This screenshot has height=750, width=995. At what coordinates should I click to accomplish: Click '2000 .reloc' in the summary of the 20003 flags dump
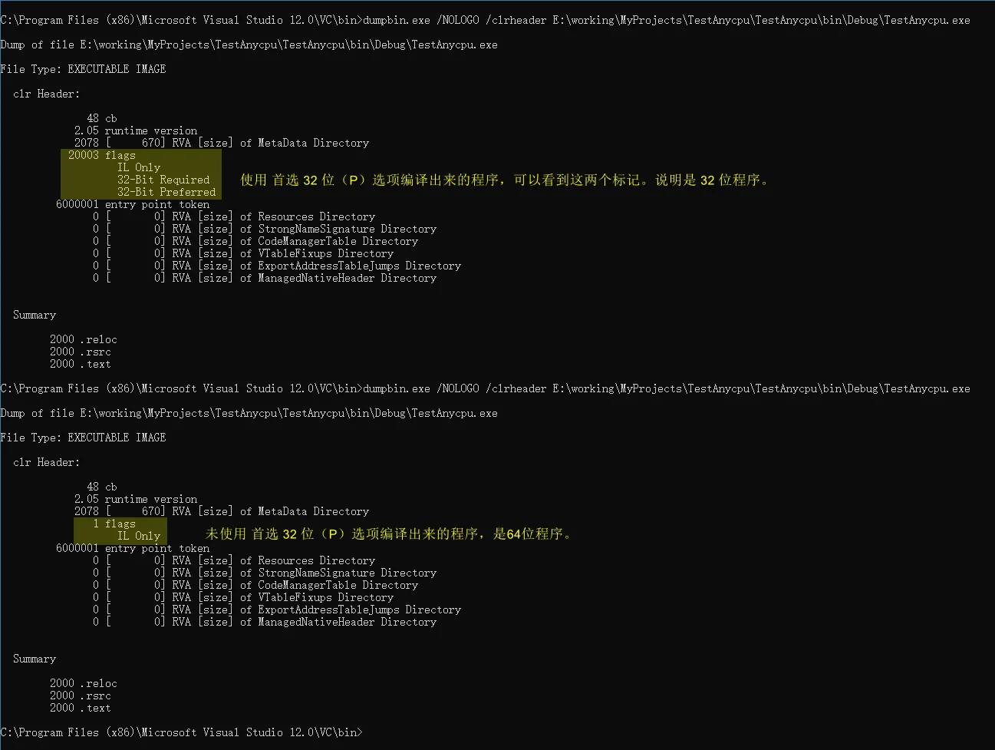tap(84, 339)
